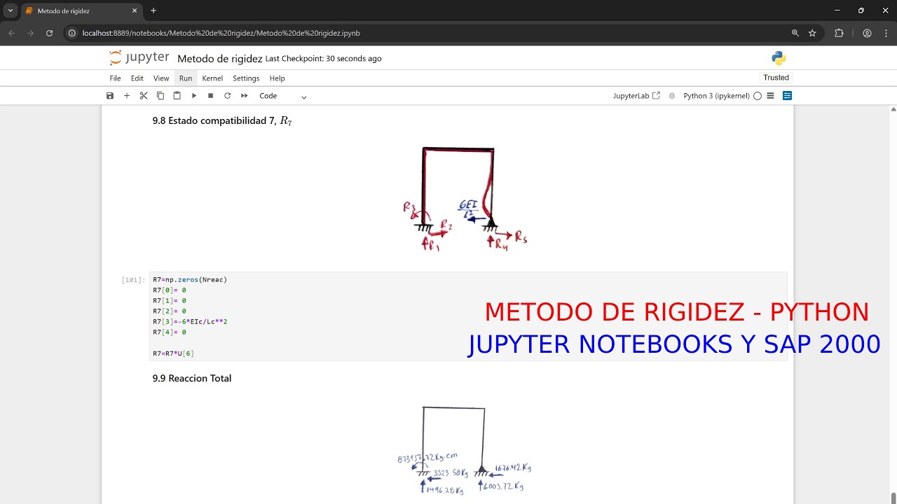Switch kernel via Python 3 (ipykernel) label

point(716,96)
